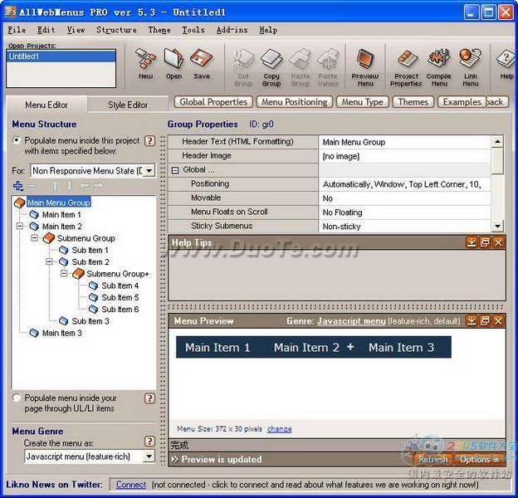This screenshot has height=498, width=518.
Task: Collapse the nested Submenu Group+ node
Action: (x=64, y=273)
